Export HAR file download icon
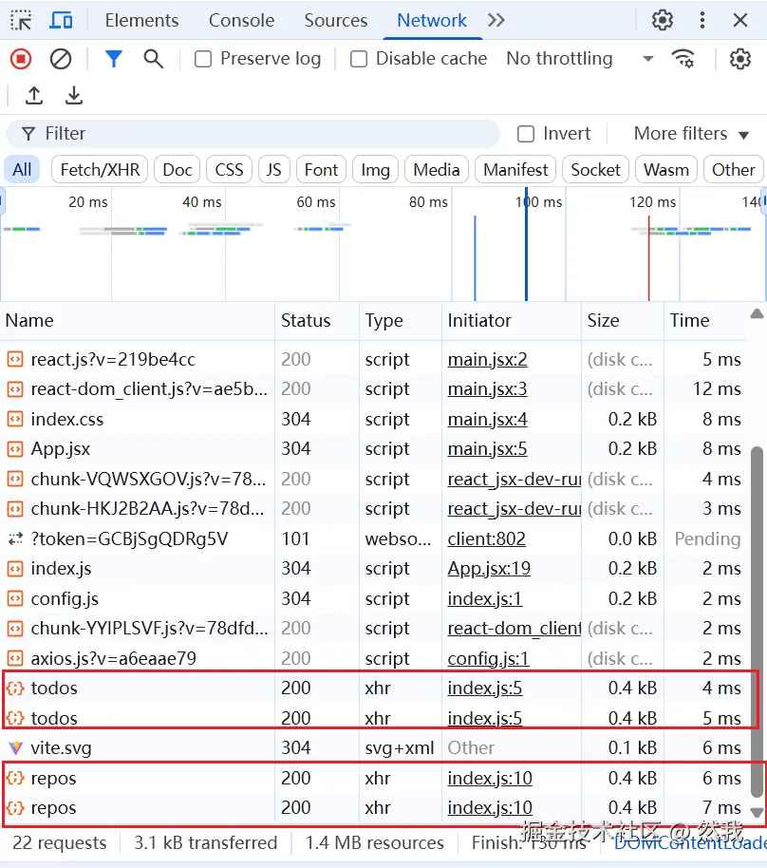The image size is (767, 868). click(x=74, y=95)
